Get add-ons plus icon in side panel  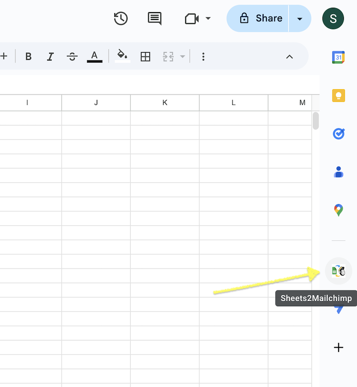tap(339, 348)
